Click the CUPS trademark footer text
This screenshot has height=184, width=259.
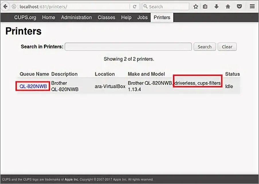pyautogui.click(x=78, y=179)
